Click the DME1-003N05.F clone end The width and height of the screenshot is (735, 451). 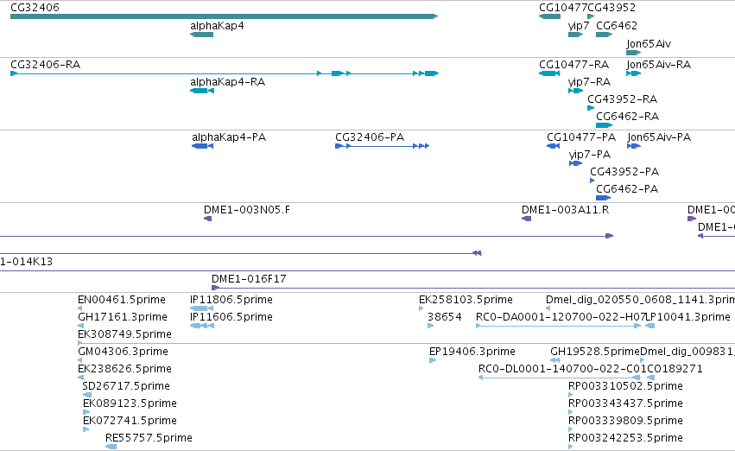pyautogui.click(x=207, y=219)
